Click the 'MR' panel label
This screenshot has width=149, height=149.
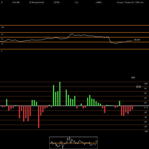(133, 77)
